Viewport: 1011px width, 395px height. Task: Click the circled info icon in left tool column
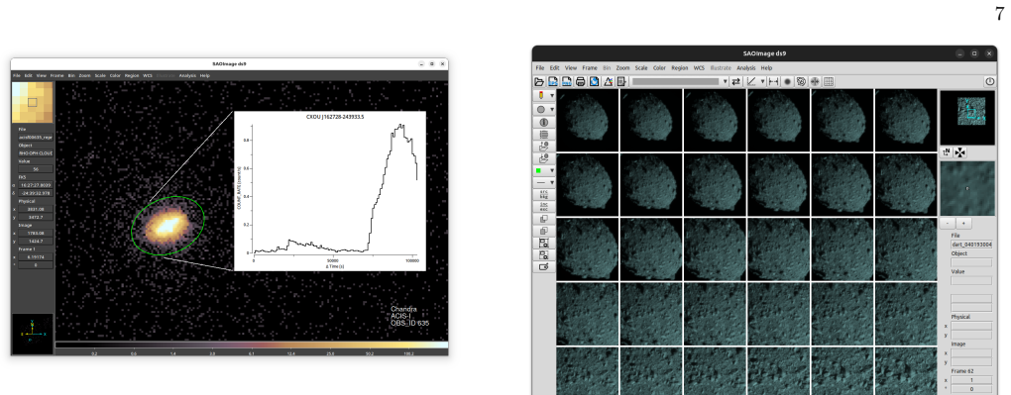pyautogui.click(x=543, y=122)
